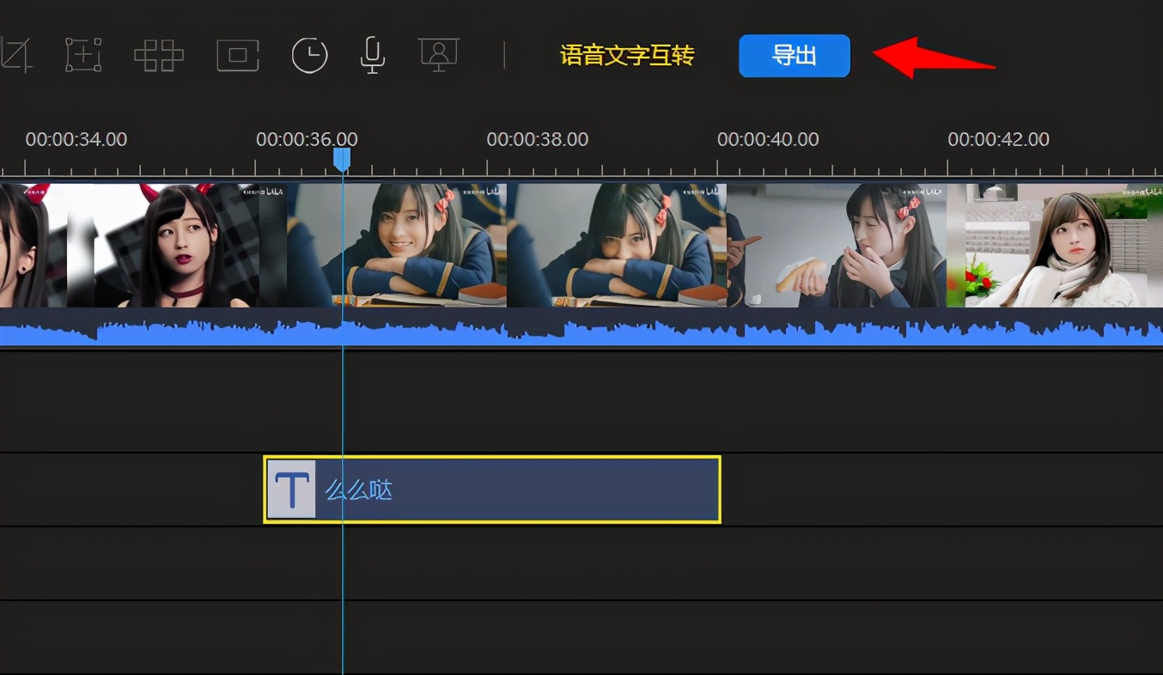Select thumbnail of girl eating bread
1163x675 pixels.
[x=837, y=246]
